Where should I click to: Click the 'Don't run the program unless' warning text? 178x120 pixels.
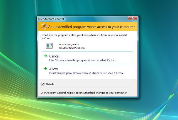point(84,37)
